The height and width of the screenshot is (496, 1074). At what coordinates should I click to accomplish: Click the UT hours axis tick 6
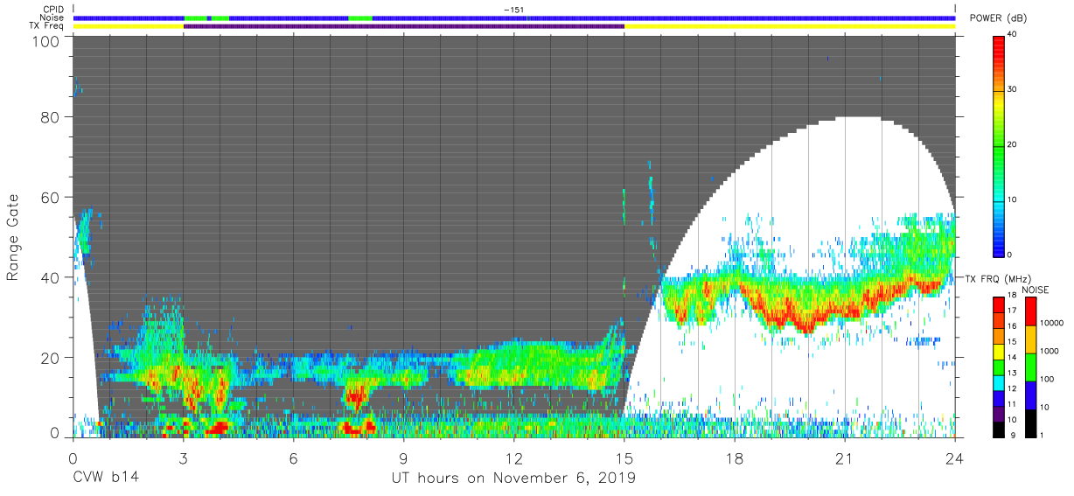(294, 458)
